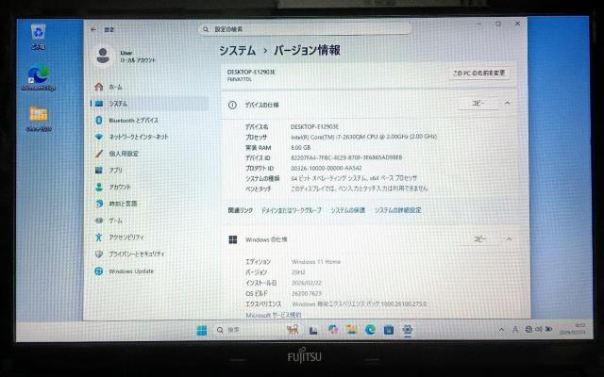Select the processor value i7-2630QM text
The width and height of the screenshot is (604, 377).
(x=363, y=137)
